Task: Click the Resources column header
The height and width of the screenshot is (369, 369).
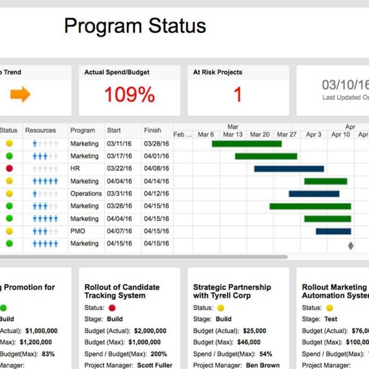Action: [40, 130]
